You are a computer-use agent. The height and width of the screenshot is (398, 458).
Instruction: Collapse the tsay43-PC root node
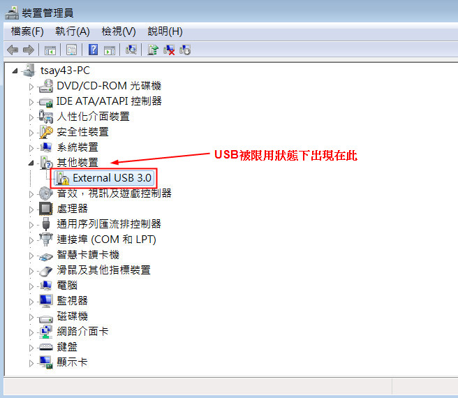coord(15,71)
